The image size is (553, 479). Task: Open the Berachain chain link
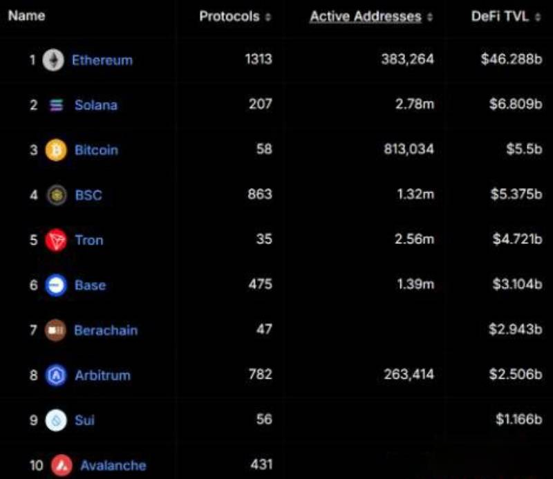(x=106, y=330)
